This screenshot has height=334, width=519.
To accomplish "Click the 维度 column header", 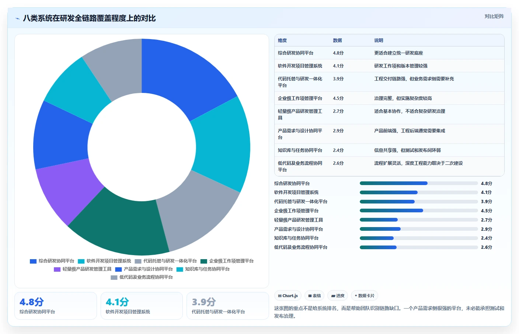I will pyautogui.click(x=282, y=41).
